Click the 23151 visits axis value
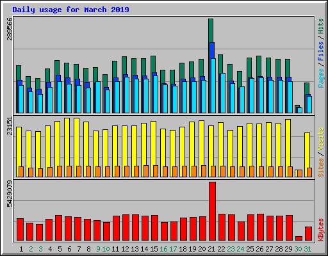 pyautogui.click(x=10, y=126)
